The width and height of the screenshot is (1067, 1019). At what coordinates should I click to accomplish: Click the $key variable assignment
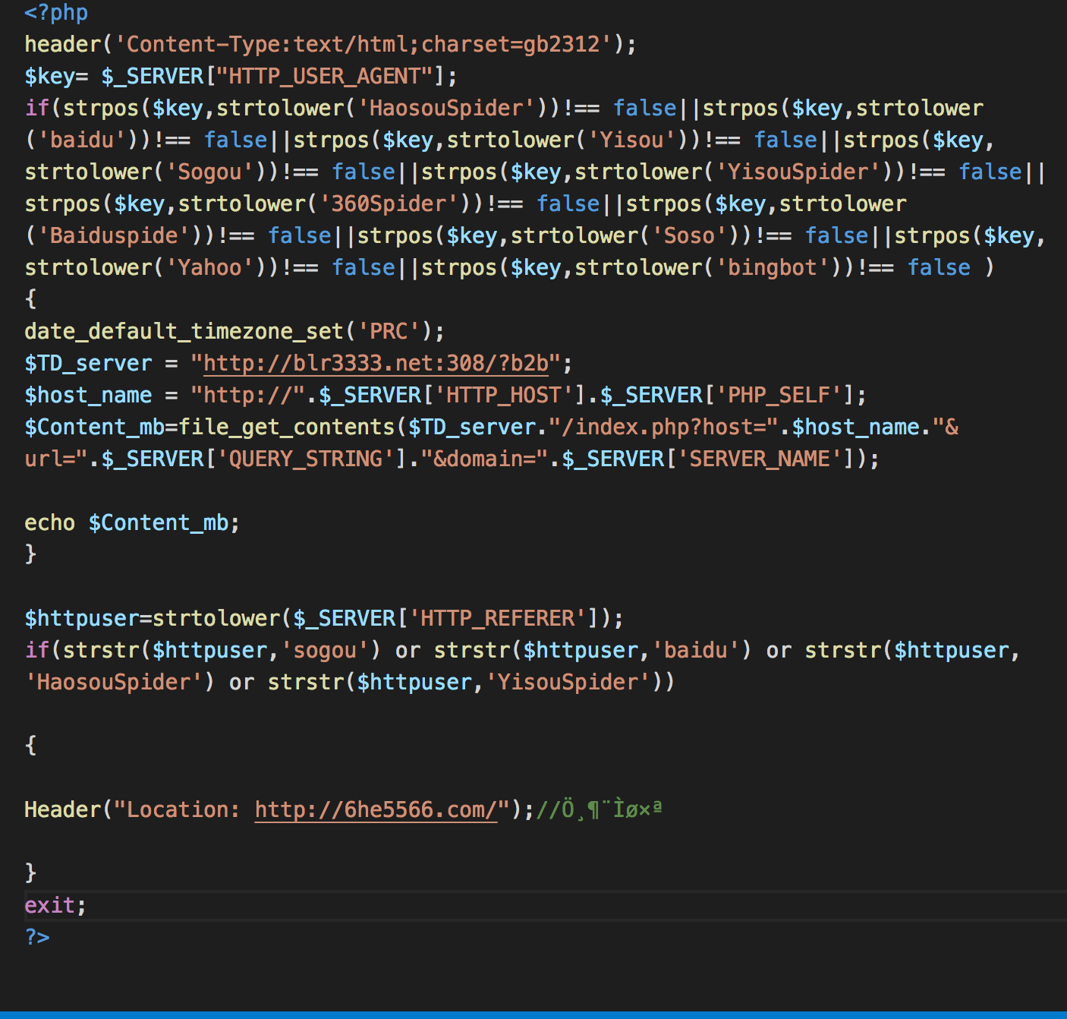[50, 76]
